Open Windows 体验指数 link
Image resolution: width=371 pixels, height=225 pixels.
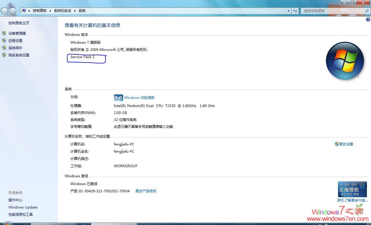(139, 97)
